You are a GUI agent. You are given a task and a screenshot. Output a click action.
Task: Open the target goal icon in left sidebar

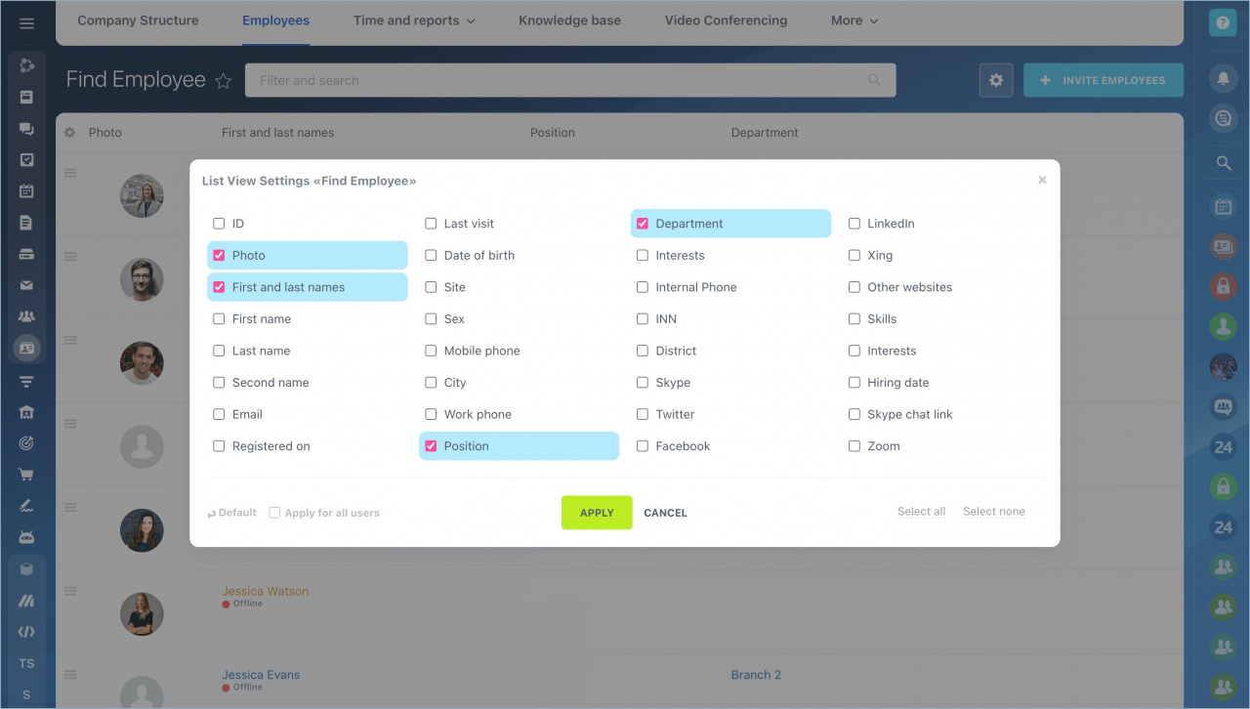click(26, 443)
